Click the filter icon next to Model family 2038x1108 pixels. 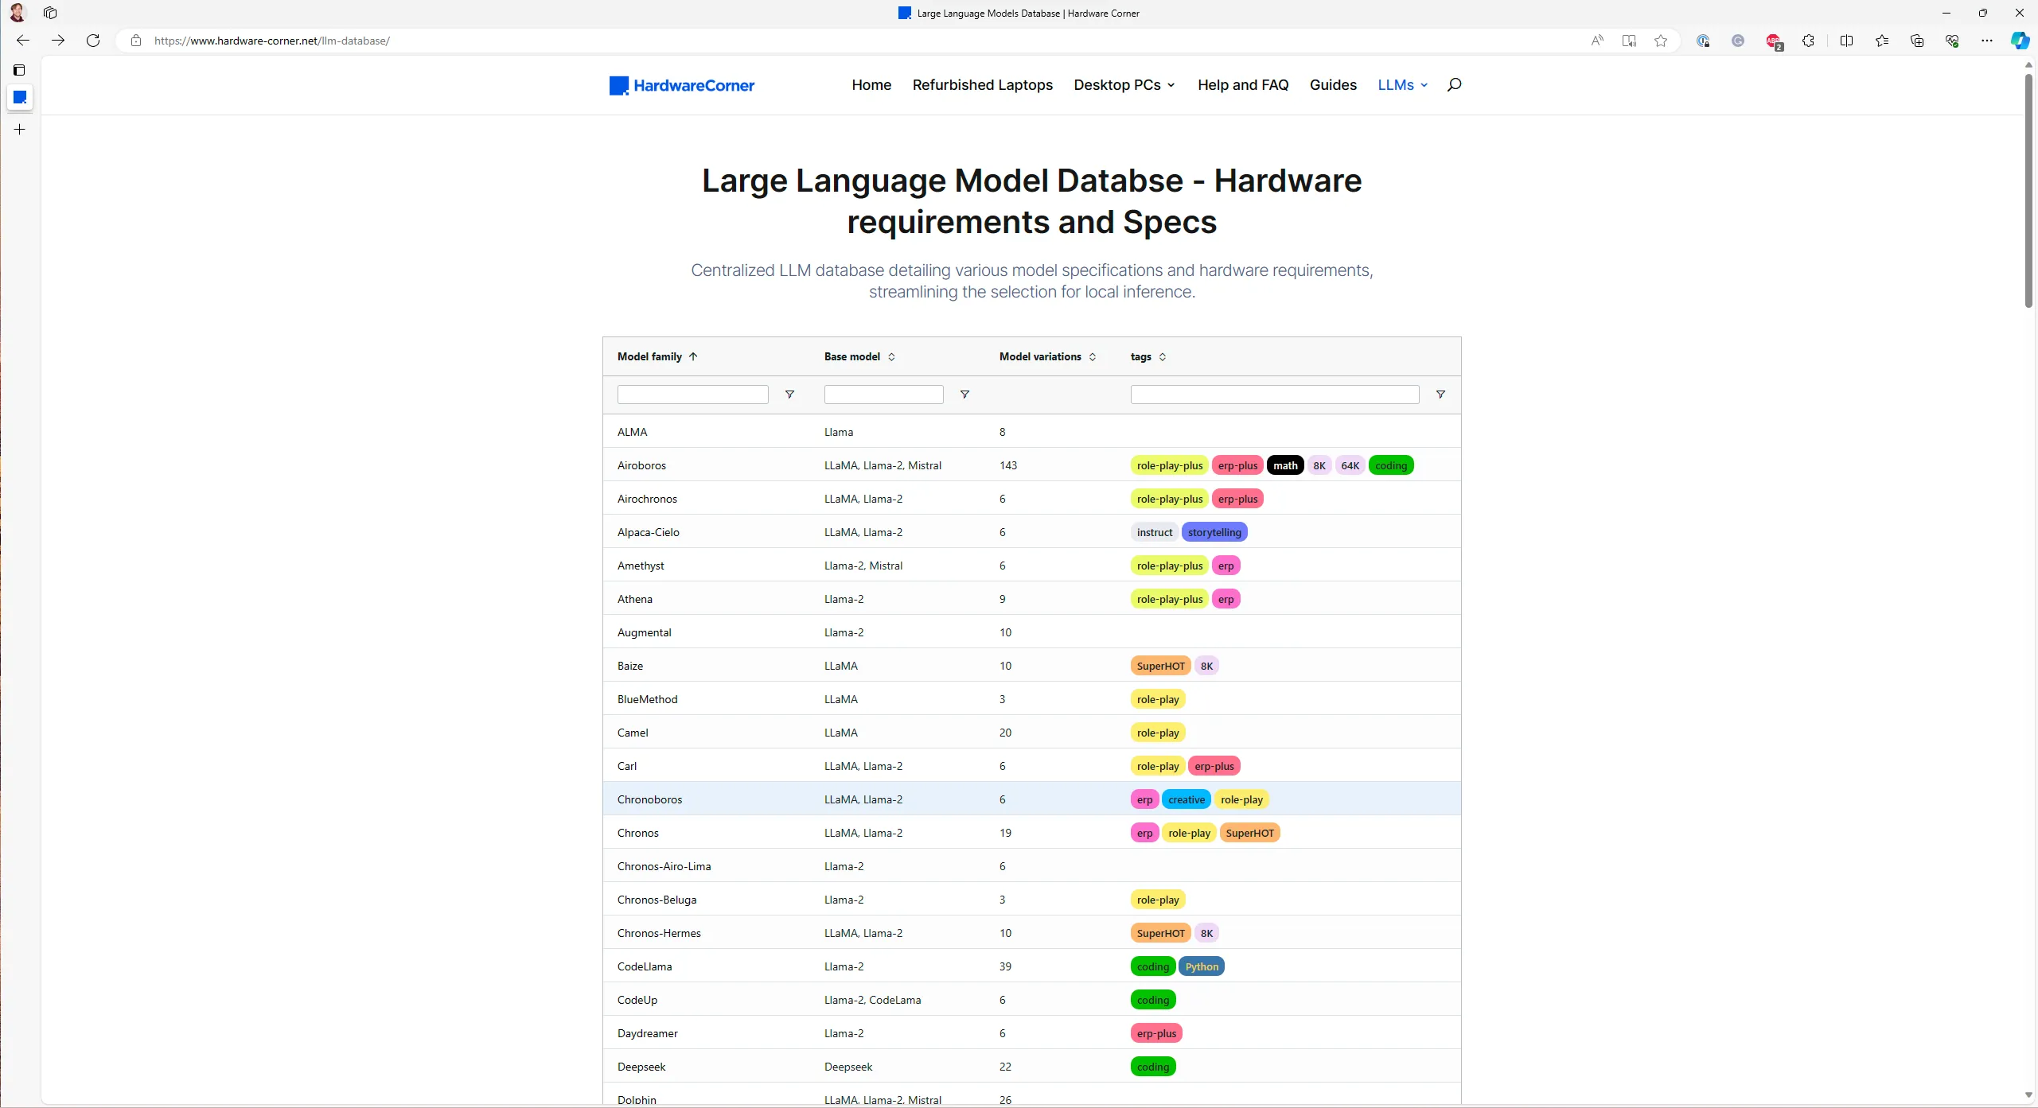[790, 395]
